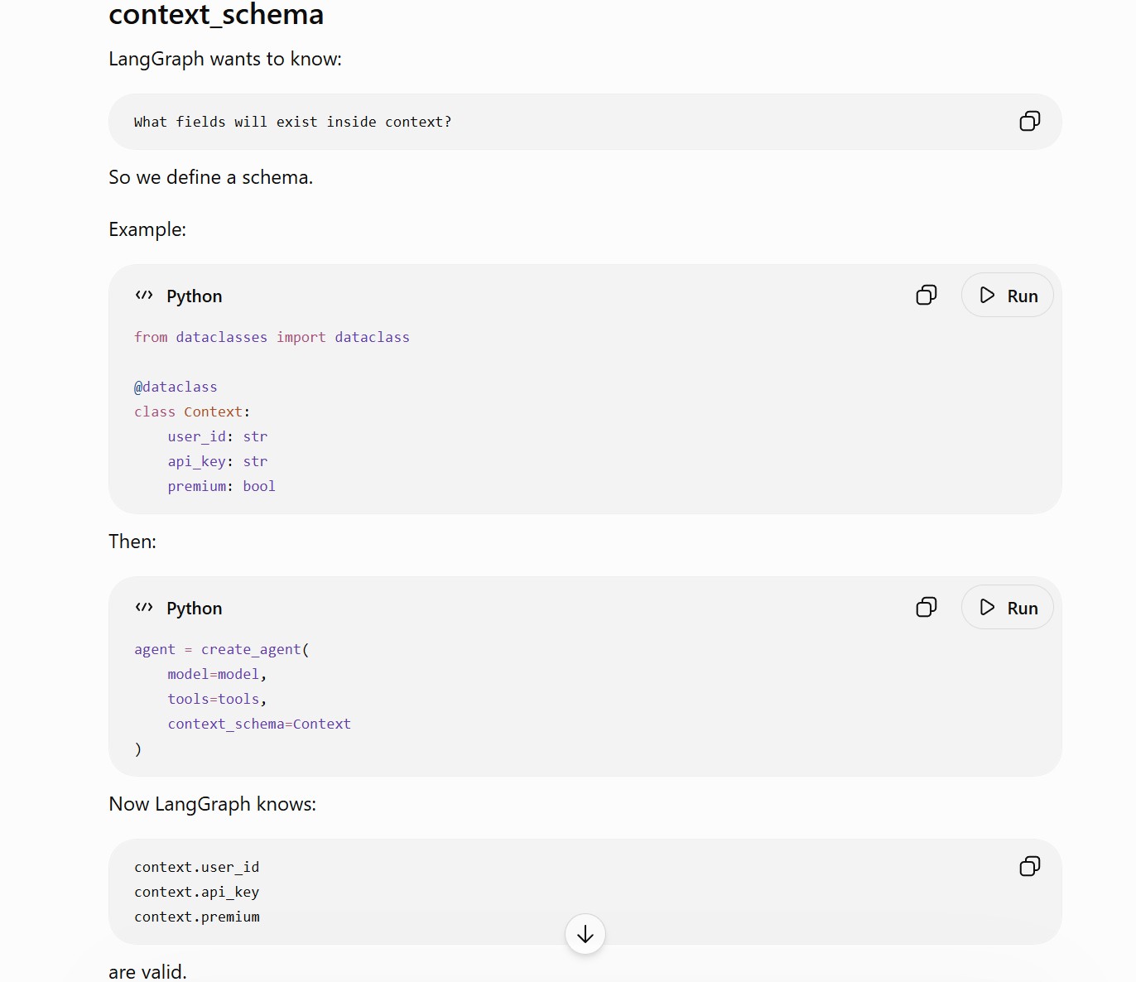Run the dataclass Context code block
The width and height of the screenshot is (1136, 982).
[1007, 296]
